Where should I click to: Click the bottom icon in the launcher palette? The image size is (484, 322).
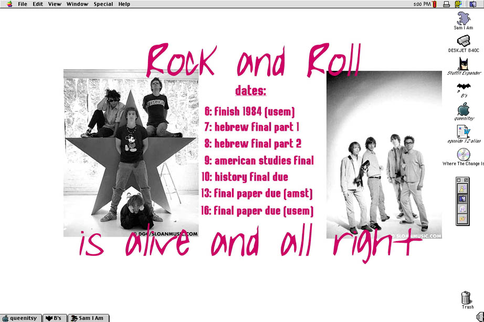coord(463,220)
